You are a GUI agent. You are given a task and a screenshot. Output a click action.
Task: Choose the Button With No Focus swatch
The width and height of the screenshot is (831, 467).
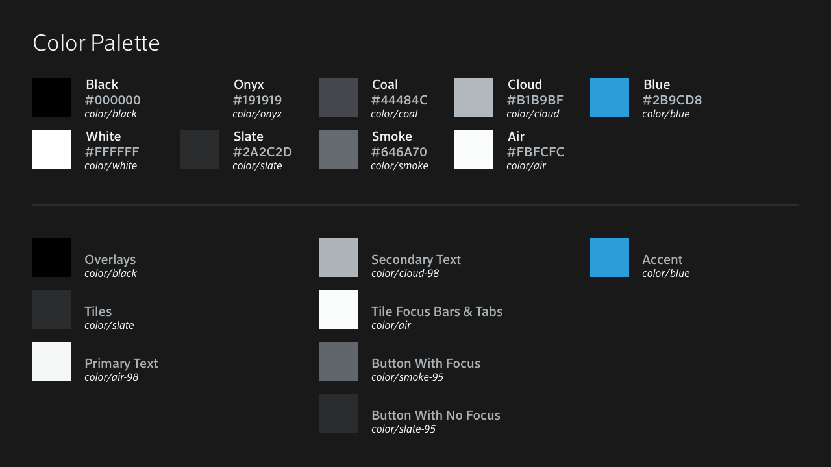click(339, 413)
